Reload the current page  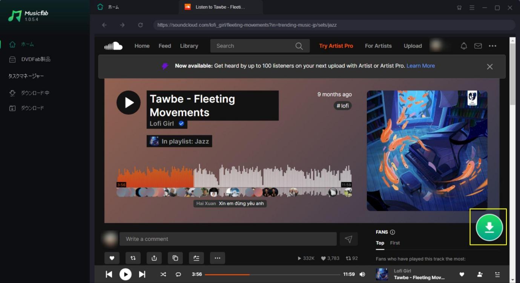tap(140, 25)
